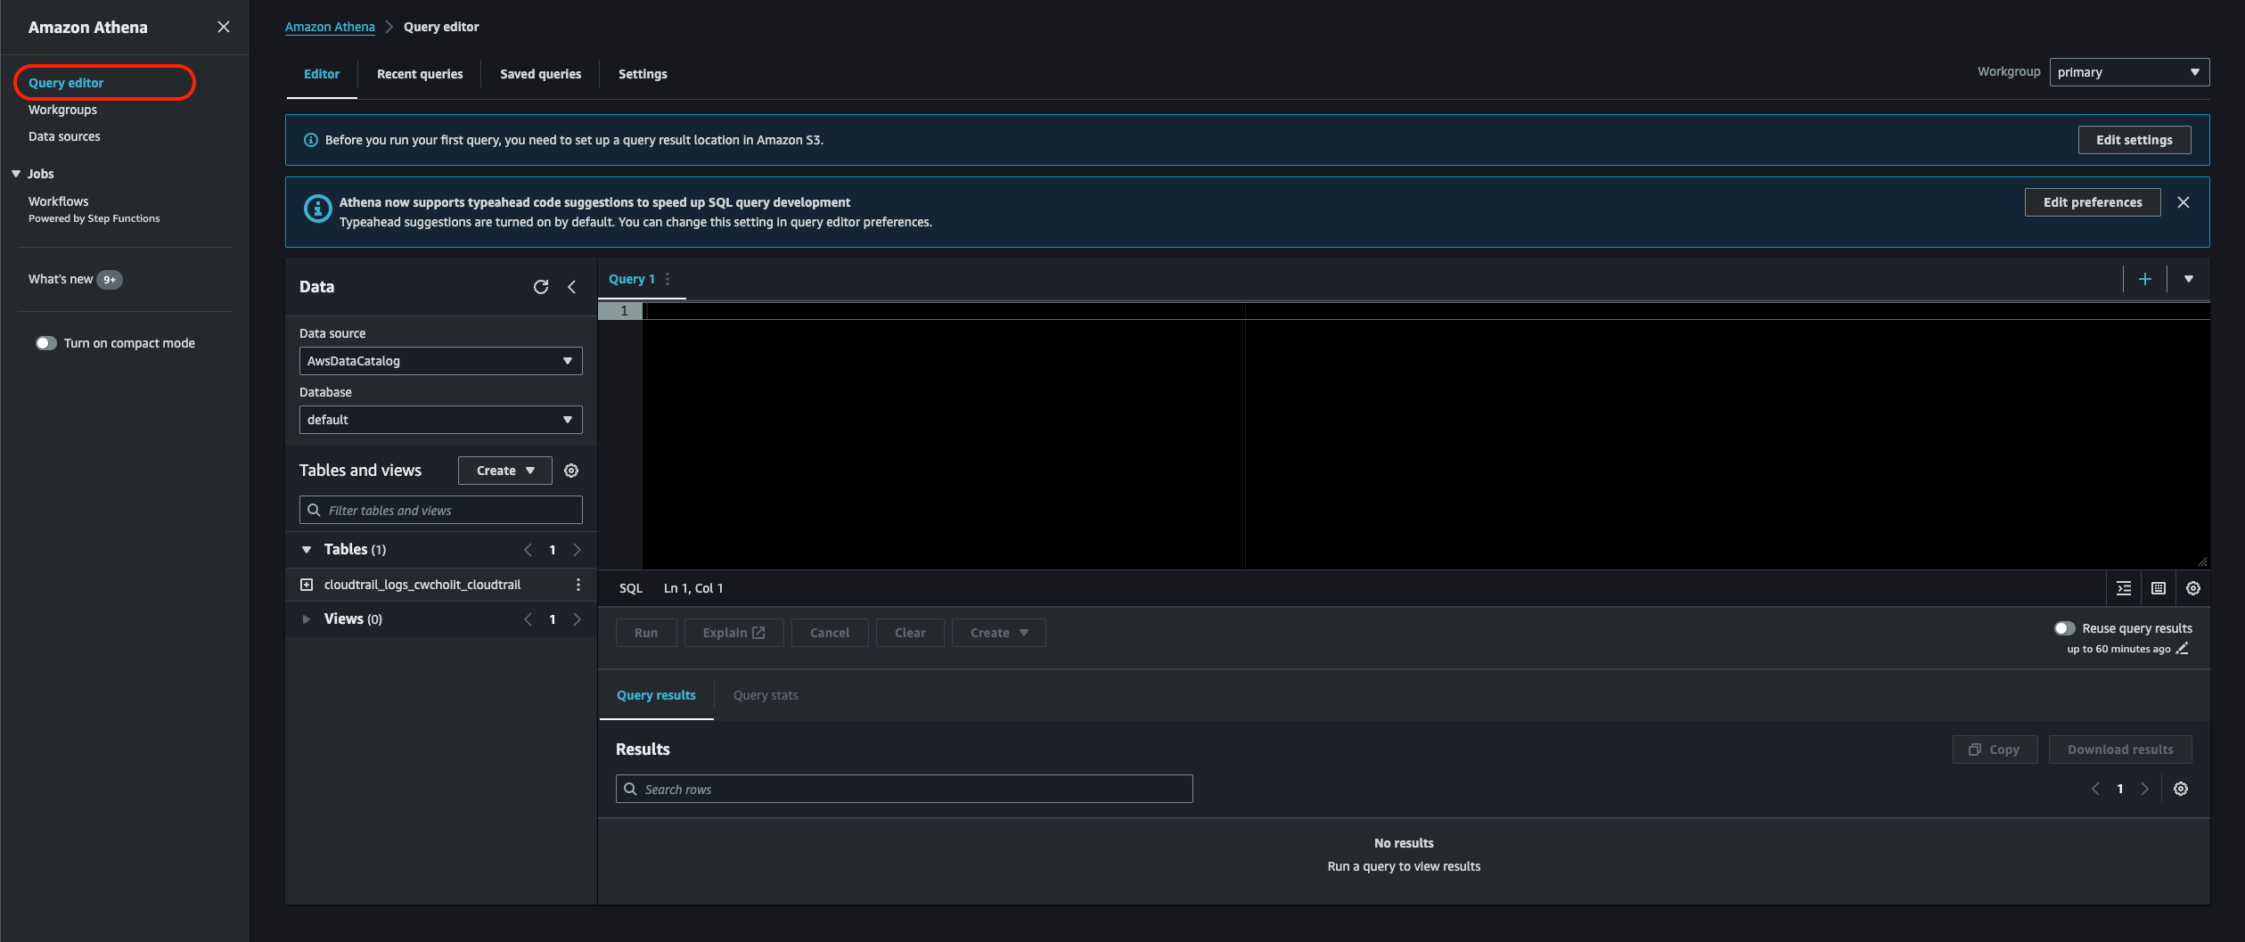
Task: Format the SQL query with the indent icon
Action: click(2124, 588)
